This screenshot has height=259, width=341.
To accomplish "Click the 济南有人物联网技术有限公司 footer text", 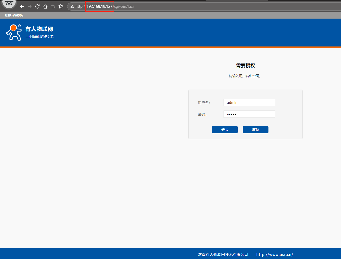I will point(223,255).
